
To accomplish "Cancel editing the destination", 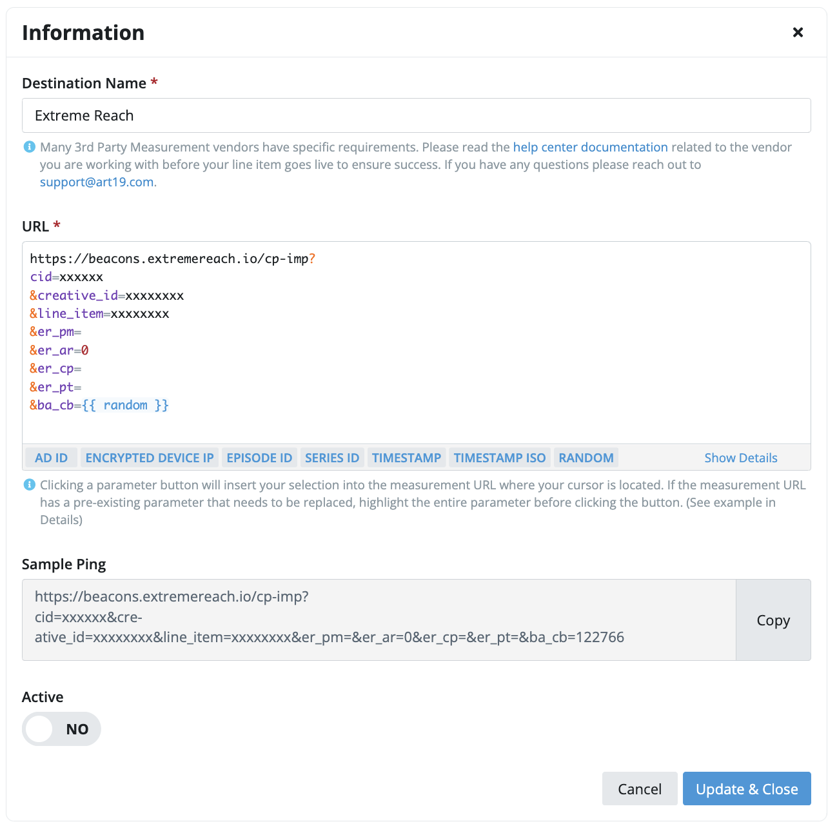I will [640, 789].
